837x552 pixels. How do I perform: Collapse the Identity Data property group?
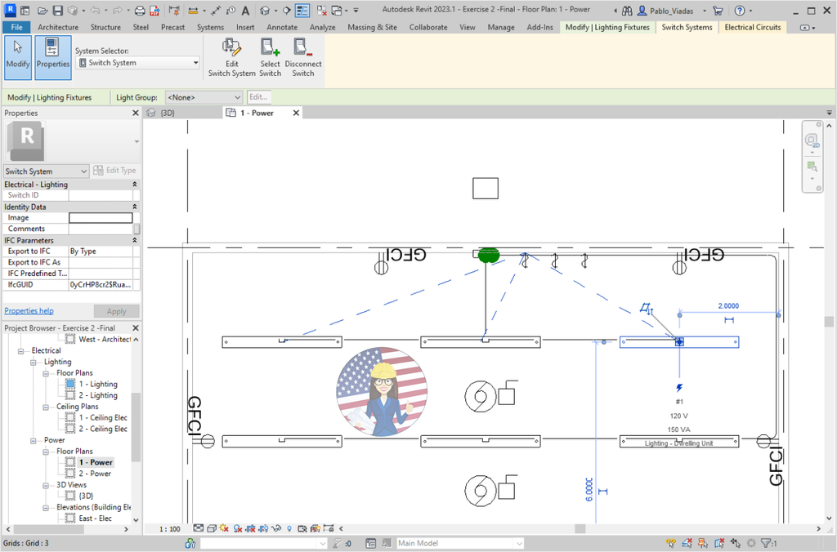pos(135,207)
